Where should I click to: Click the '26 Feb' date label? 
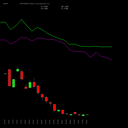[46, 122]
